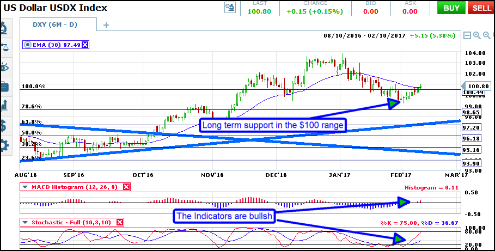Collapse the chart using the minus box icon

click(x=467, y=35)
